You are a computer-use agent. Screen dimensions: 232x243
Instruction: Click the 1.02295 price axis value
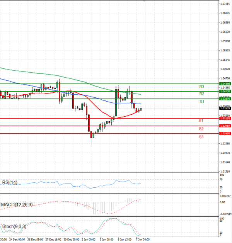[225, 143]
